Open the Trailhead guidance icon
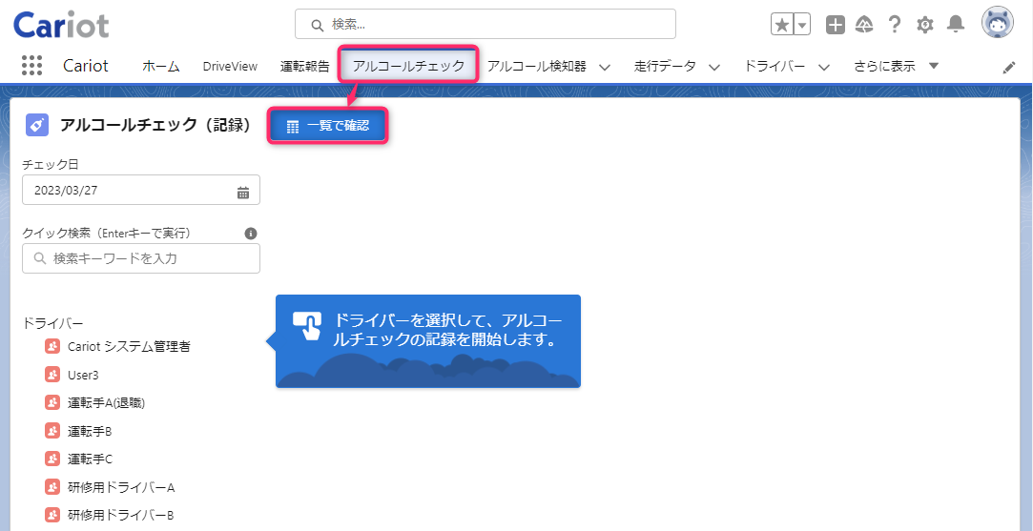 (x=864, y=25)
